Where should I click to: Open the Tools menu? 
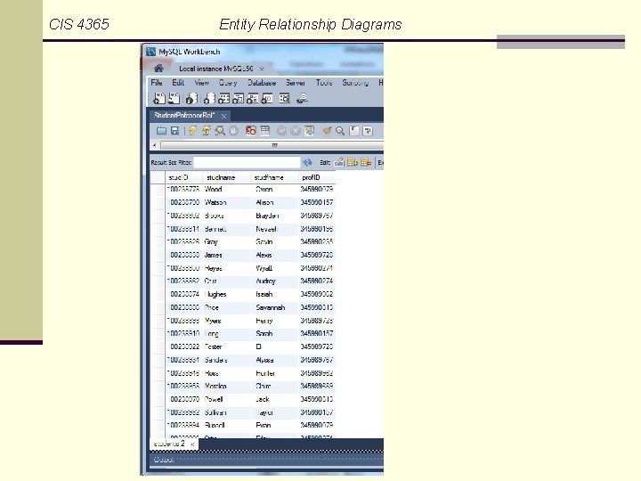pos(324,83)
